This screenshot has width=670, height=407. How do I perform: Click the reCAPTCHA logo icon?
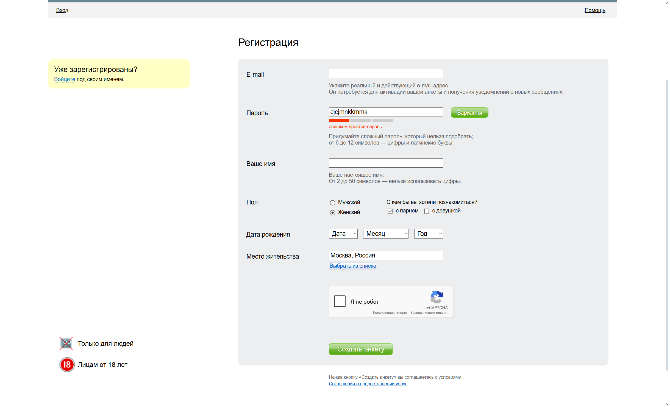437,297
